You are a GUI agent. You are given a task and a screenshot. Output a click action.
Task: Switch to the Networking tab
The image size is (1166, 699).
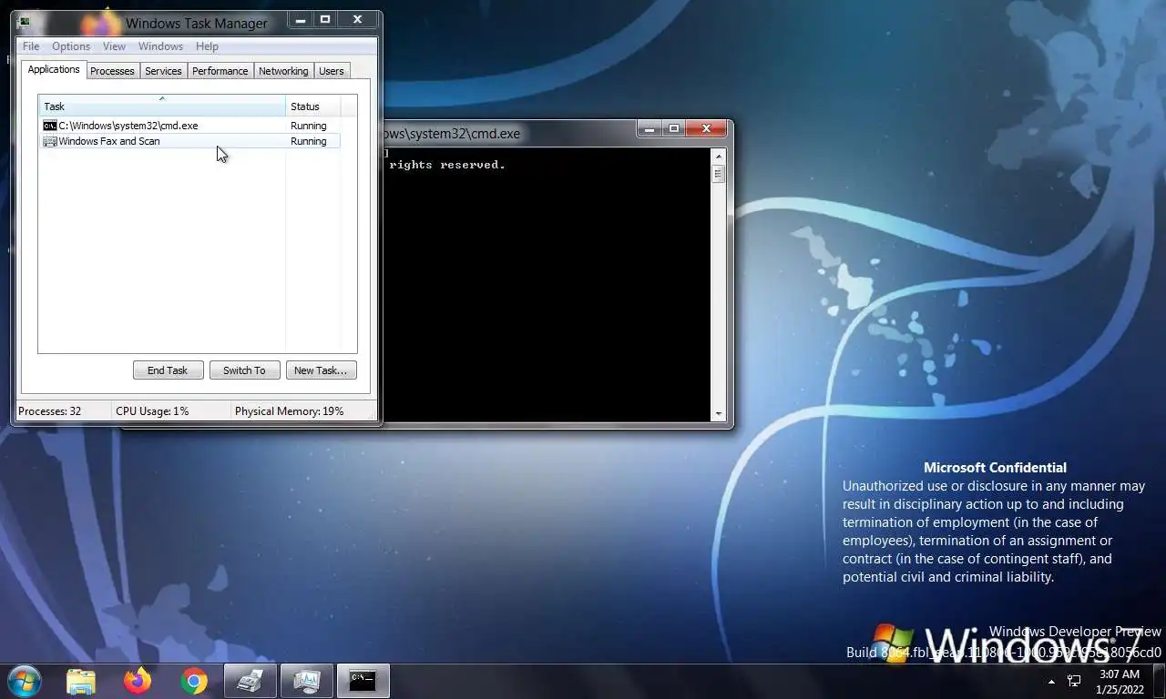[283, 71]
